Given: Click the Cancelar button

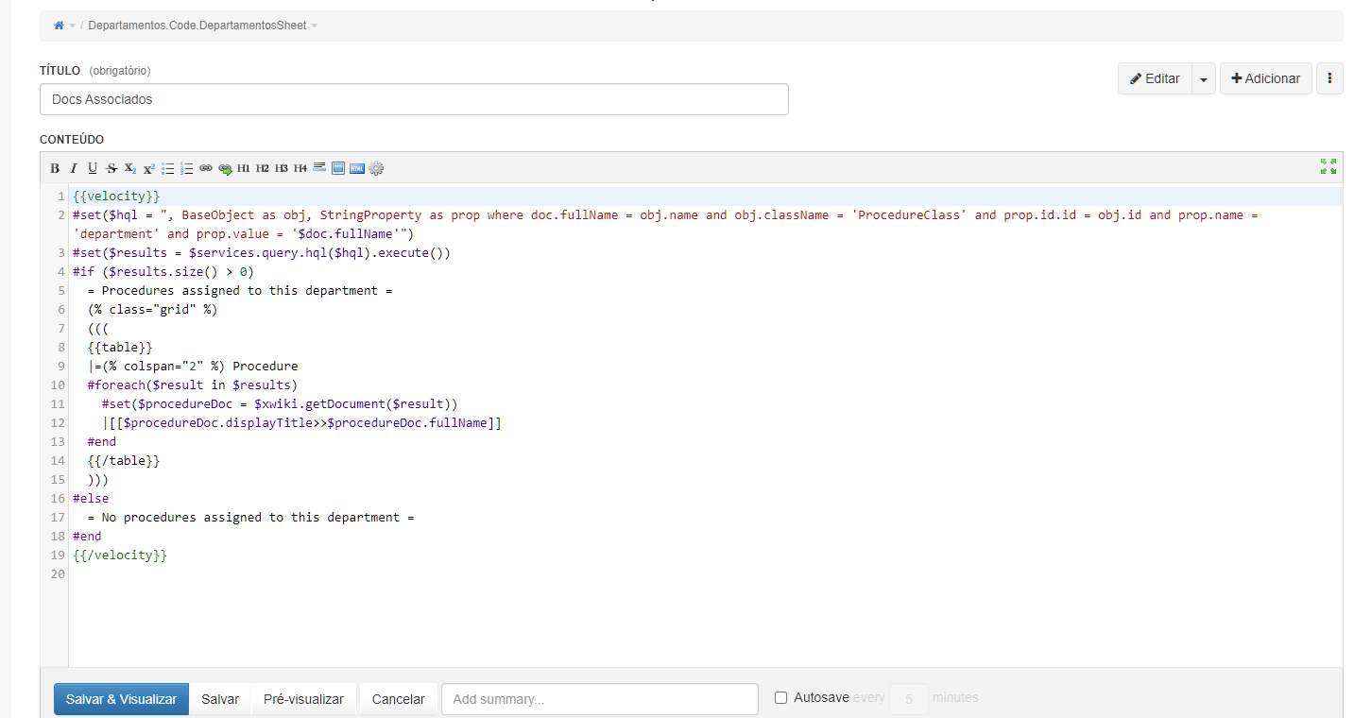Looking at the screenshot, I should click(x=399, y=699).
